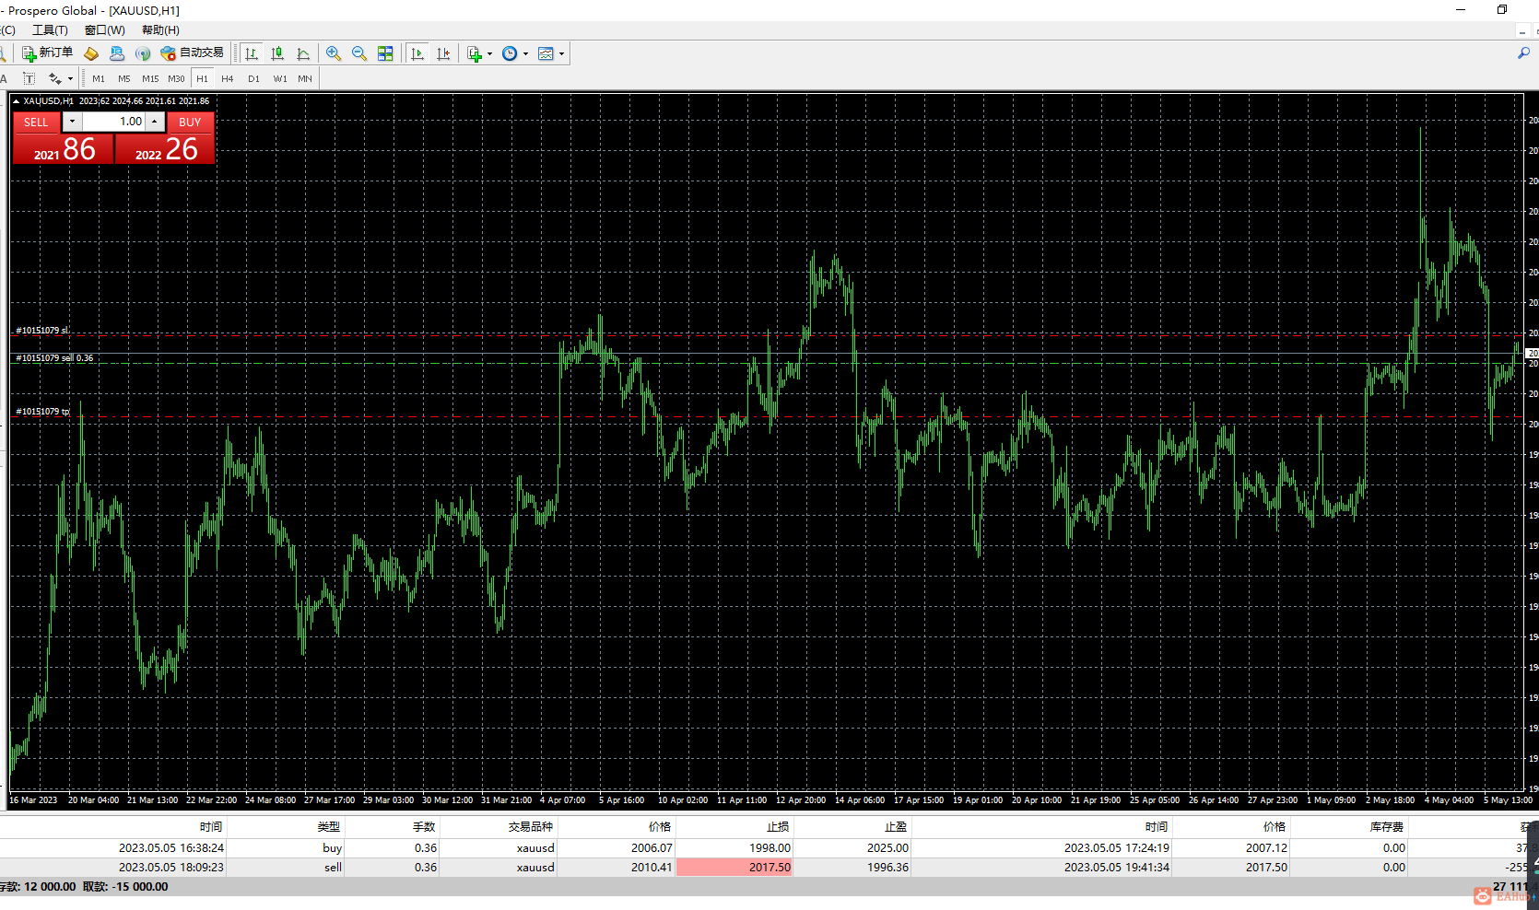Minimize the inner chart window

1522,30
